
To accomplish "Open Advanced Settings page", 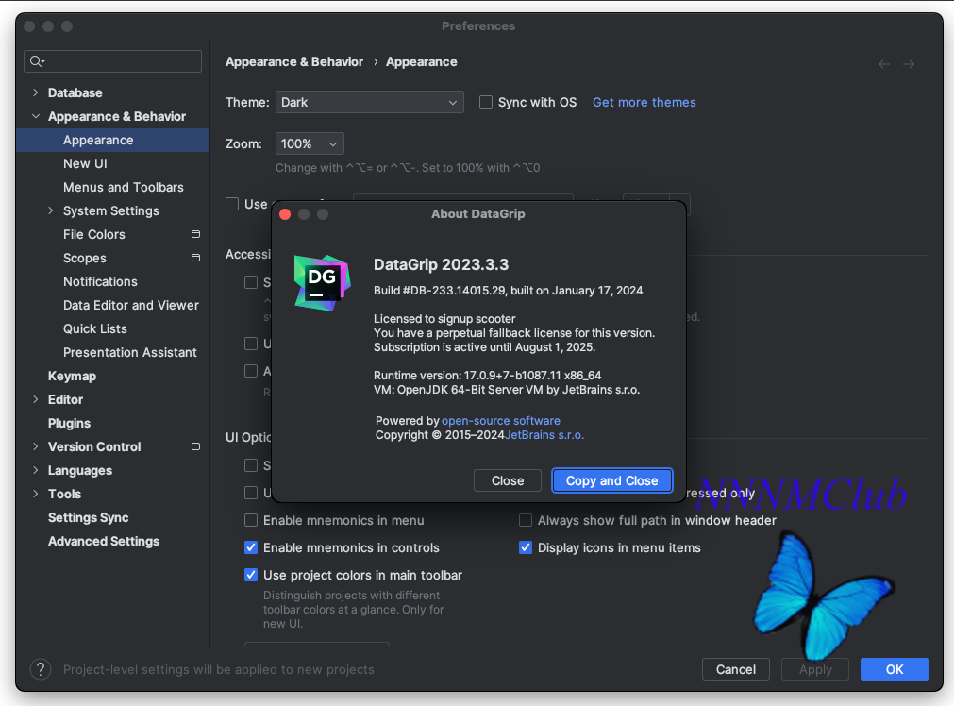I will (104, 541).
